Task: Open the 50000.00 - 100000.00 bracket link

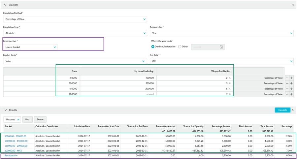Action: tap(15, 136)
